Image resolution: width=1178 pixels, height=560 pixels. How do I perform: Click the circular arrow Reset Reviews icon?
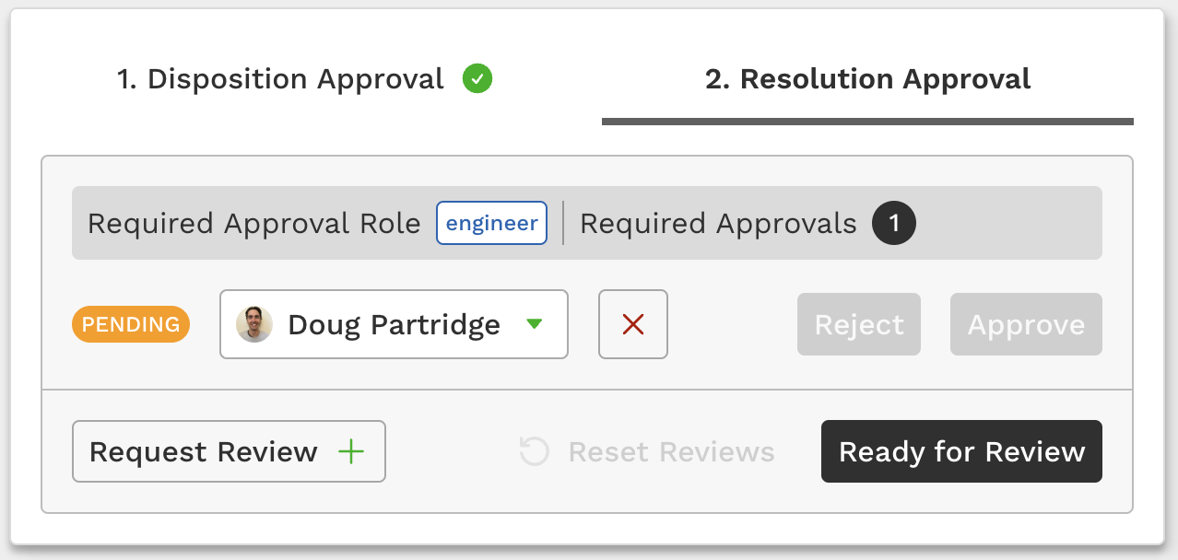[535, 451]
